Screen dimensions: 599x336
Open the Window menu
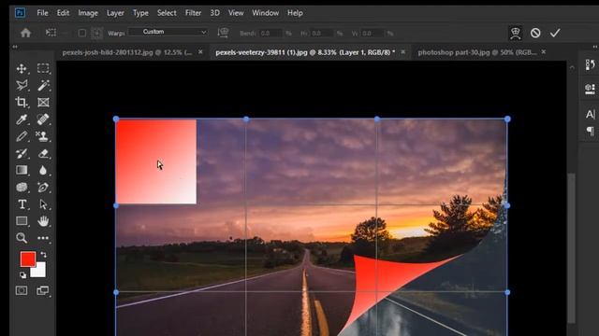coord(265,13)
